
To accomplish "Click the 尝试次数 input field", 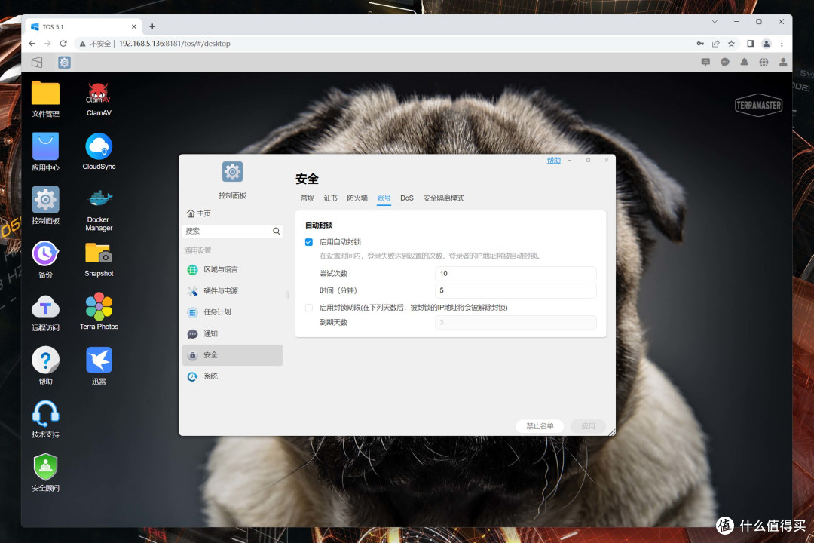I will (x=516, y=273).
